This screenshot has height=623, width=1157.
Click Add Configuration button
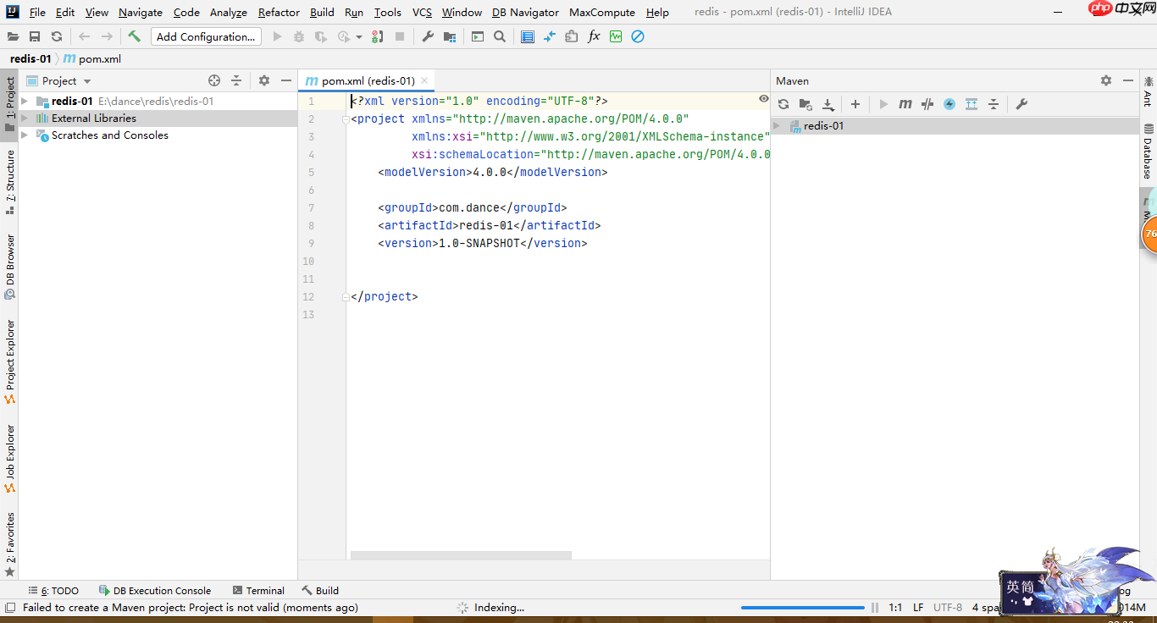click(206, 36)
